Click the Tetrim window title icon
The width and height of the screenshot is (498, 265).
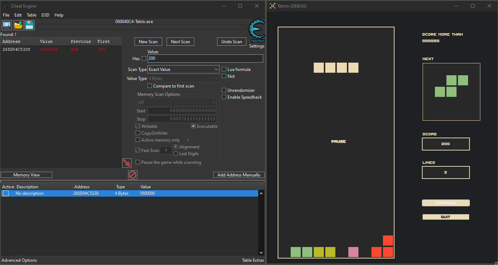272,6
